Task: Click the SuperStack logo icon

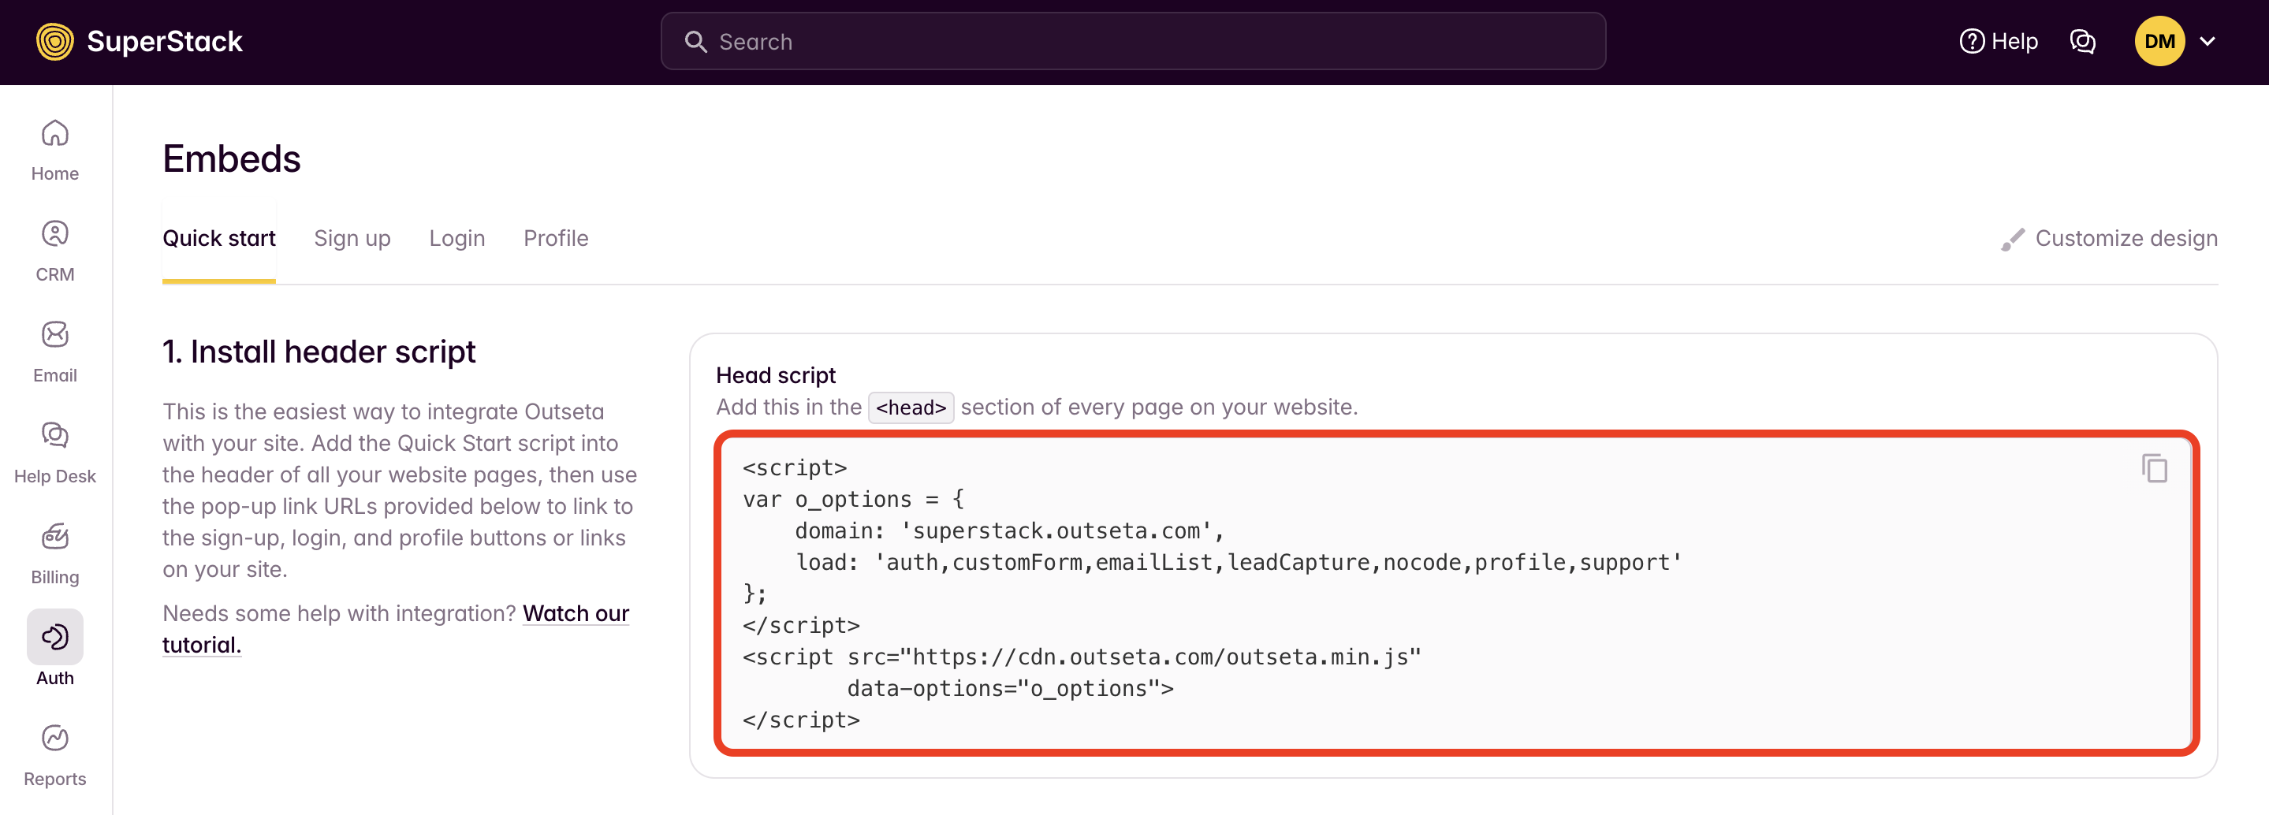Action: click(54, 42)
